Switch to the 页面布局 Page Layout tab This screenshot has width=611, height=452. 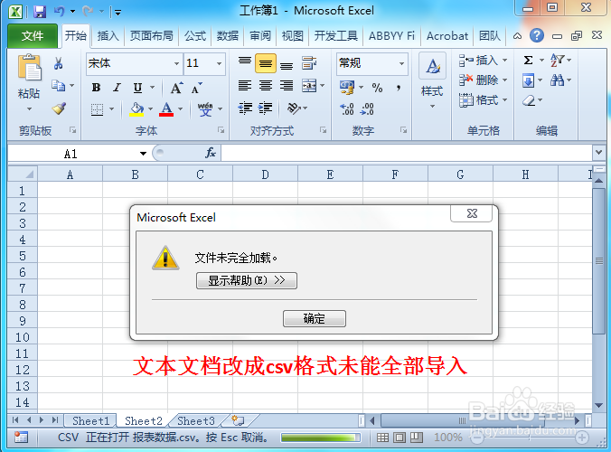tap(151, 36)
